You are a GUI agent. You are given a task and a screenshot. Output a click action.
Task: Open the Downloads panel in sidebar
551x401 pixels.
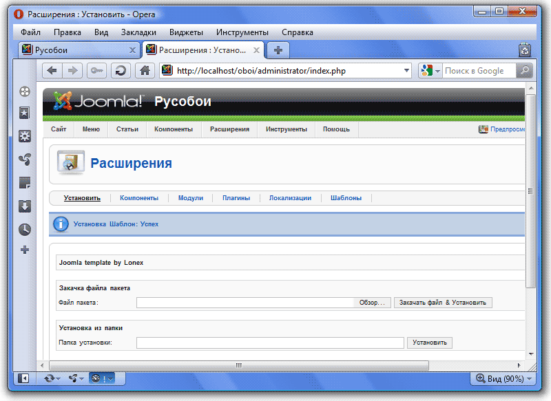coord(25,206)
